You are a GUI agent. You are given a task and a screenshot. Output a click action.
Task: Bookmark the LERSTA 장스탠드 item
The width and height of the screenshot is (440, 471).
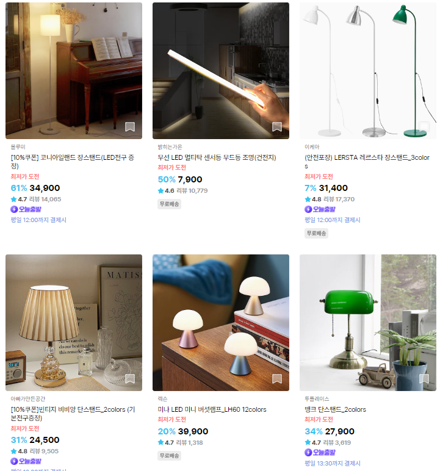pos(424,127)
